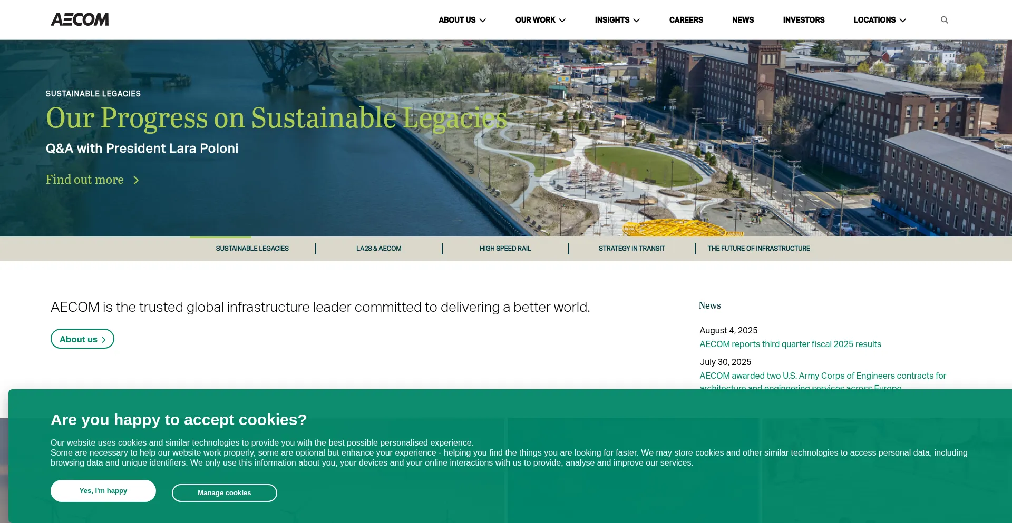Accept cookies with Yes, I'm happy
Viewport: 1012px width, 523px height.
(x=103, y=491)
